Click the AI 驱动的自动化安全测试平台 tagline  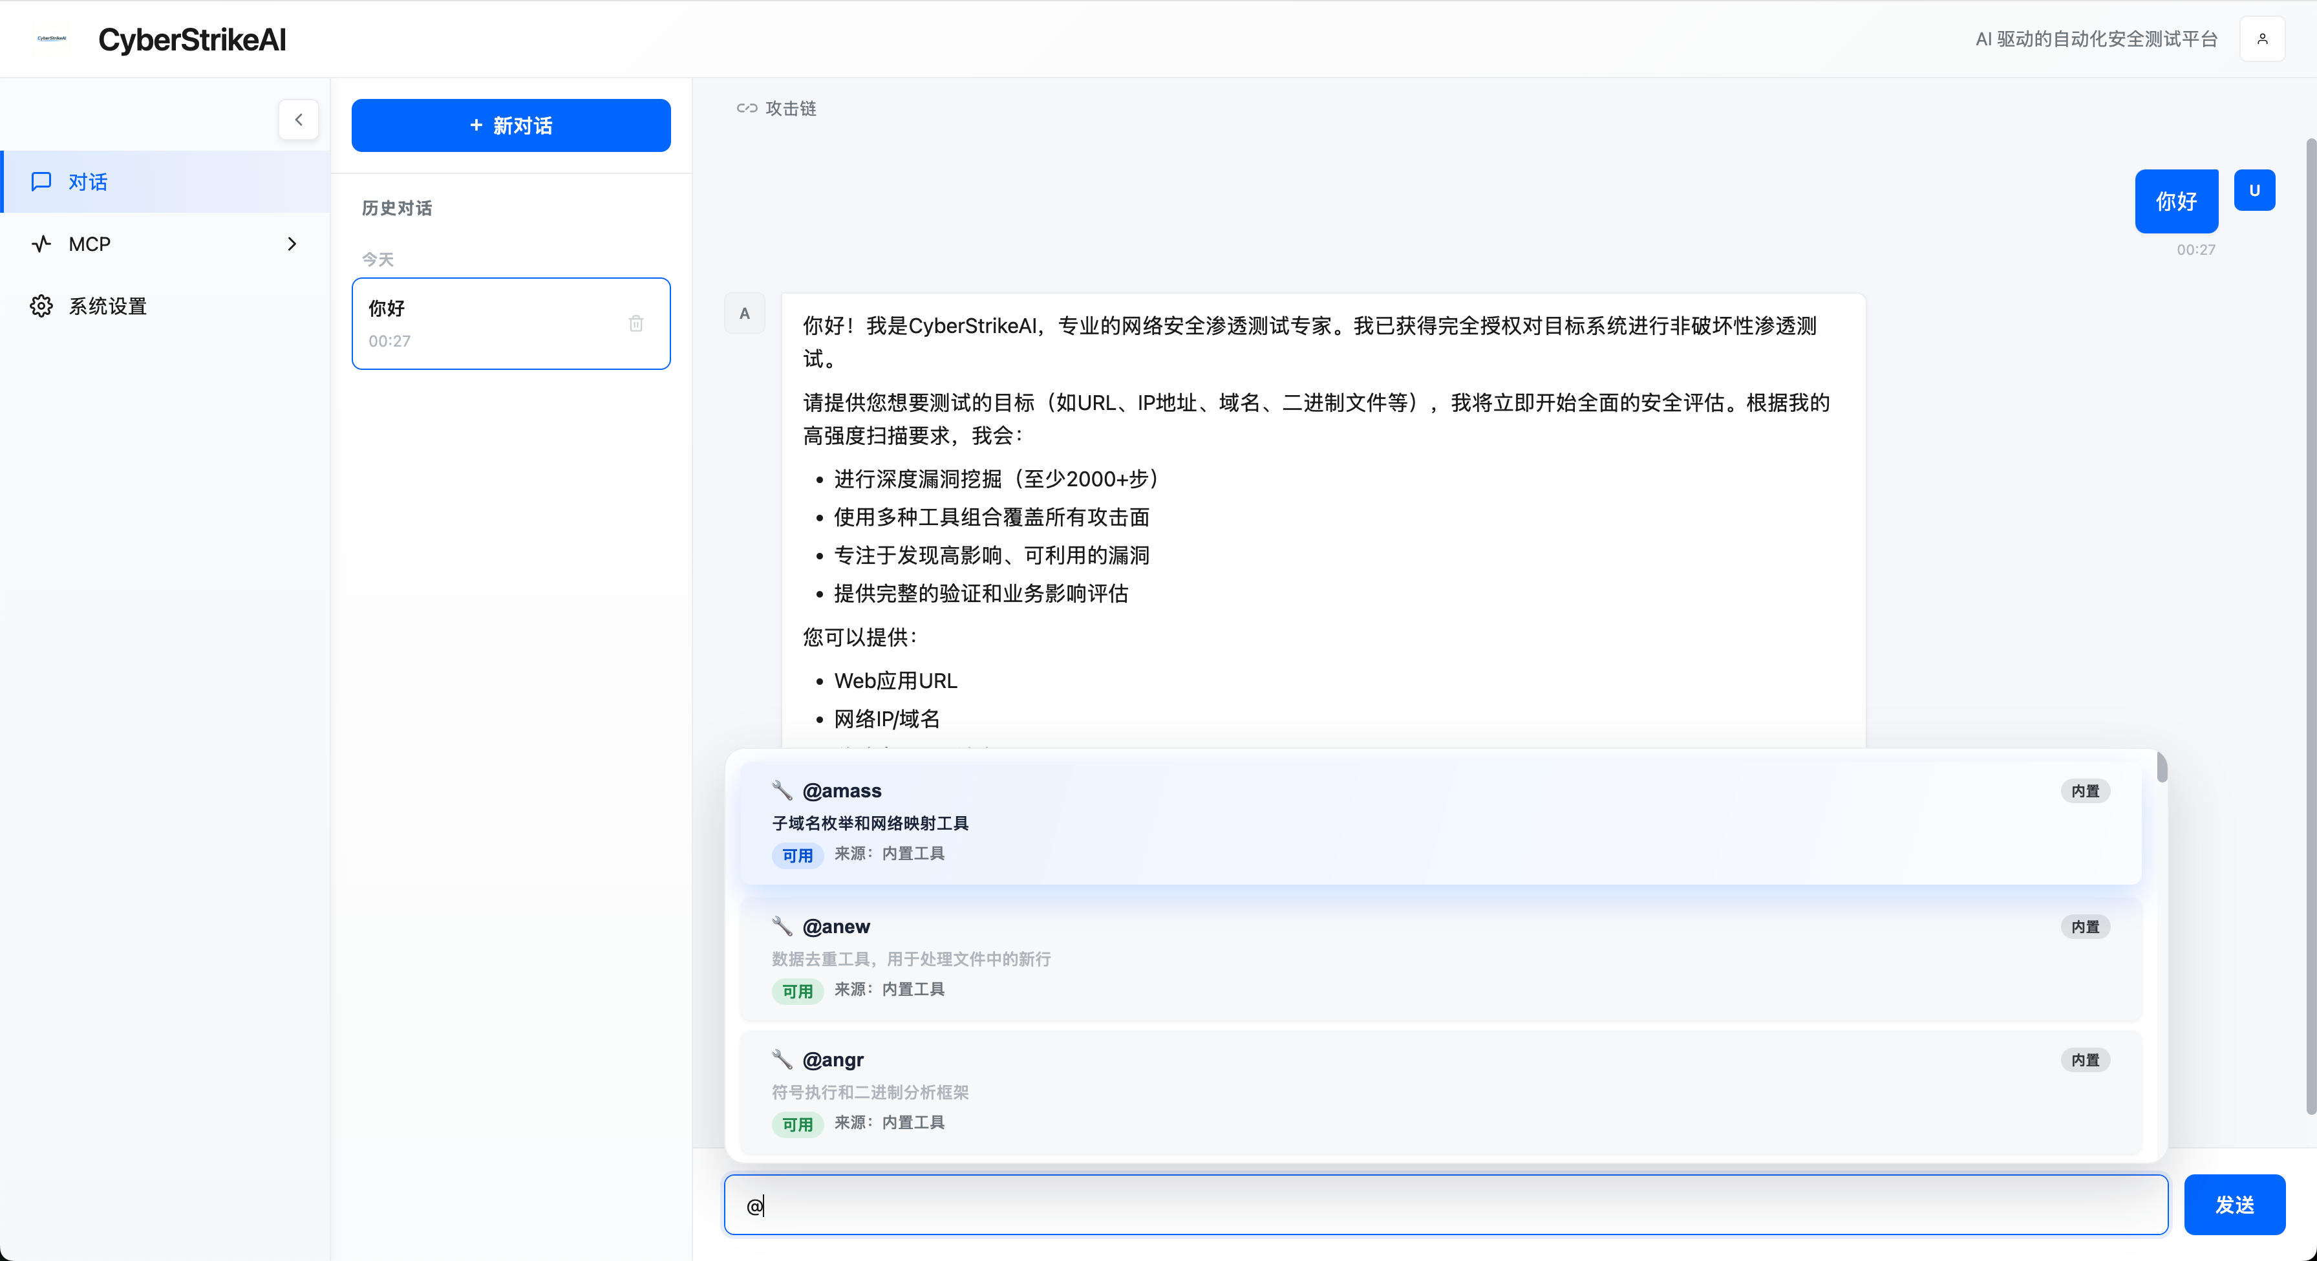click(x=2096, y=39)
